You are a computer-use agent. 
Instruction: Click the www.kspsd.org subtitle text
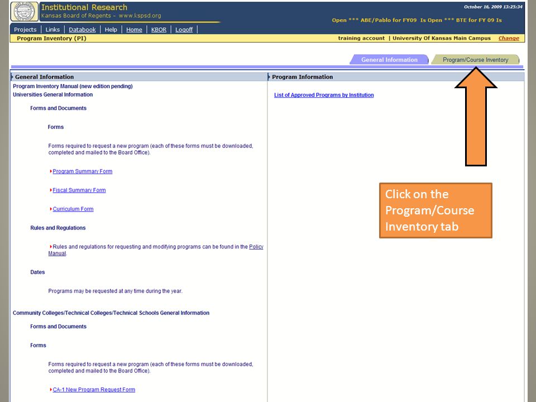point(140,16)
